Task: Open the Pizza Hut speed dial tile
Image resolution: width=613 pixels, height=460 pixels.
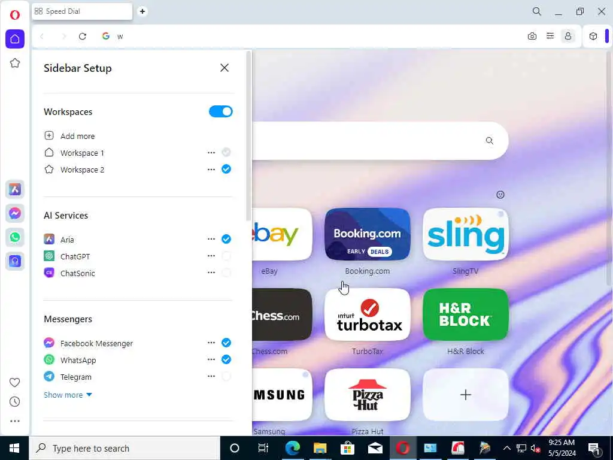Action: pyautogui.click(x=368, y=395)
